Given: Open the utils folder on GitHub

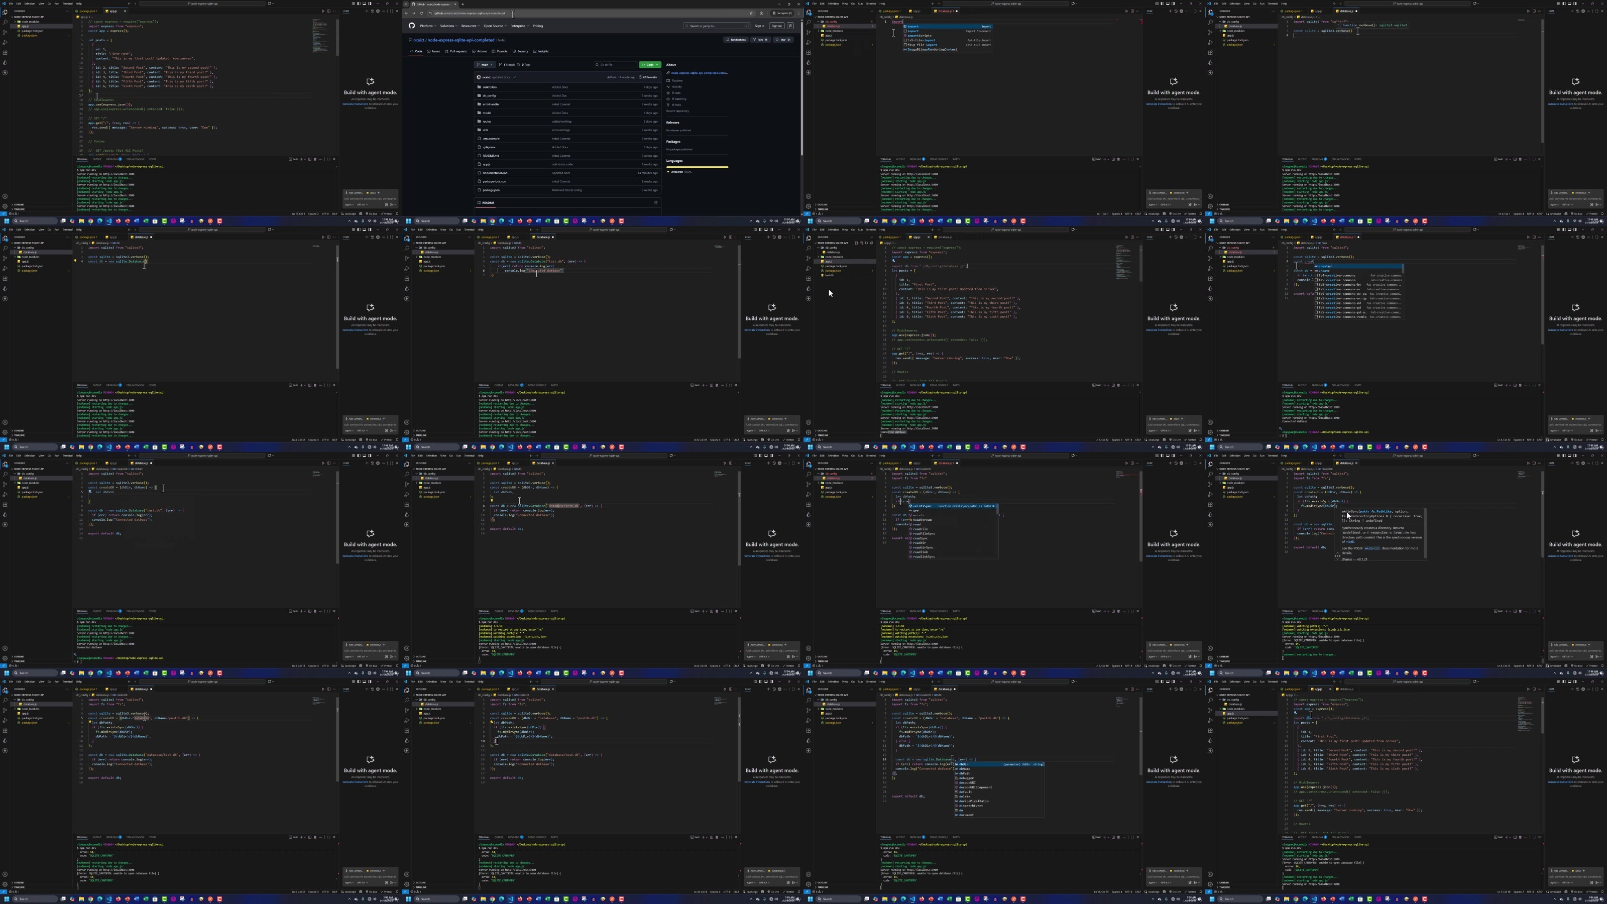Looking at the screenshot, I should 486,130.
